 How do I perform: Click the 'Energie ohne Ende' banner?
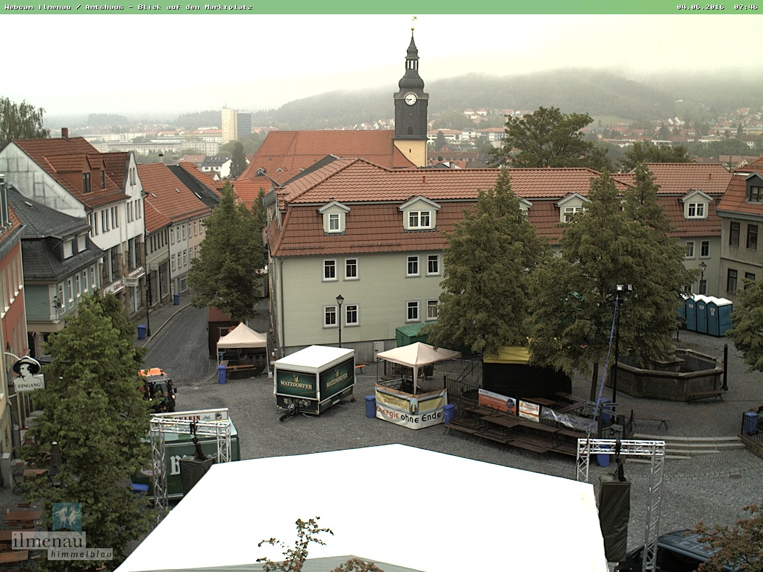[x=410, y=409]
